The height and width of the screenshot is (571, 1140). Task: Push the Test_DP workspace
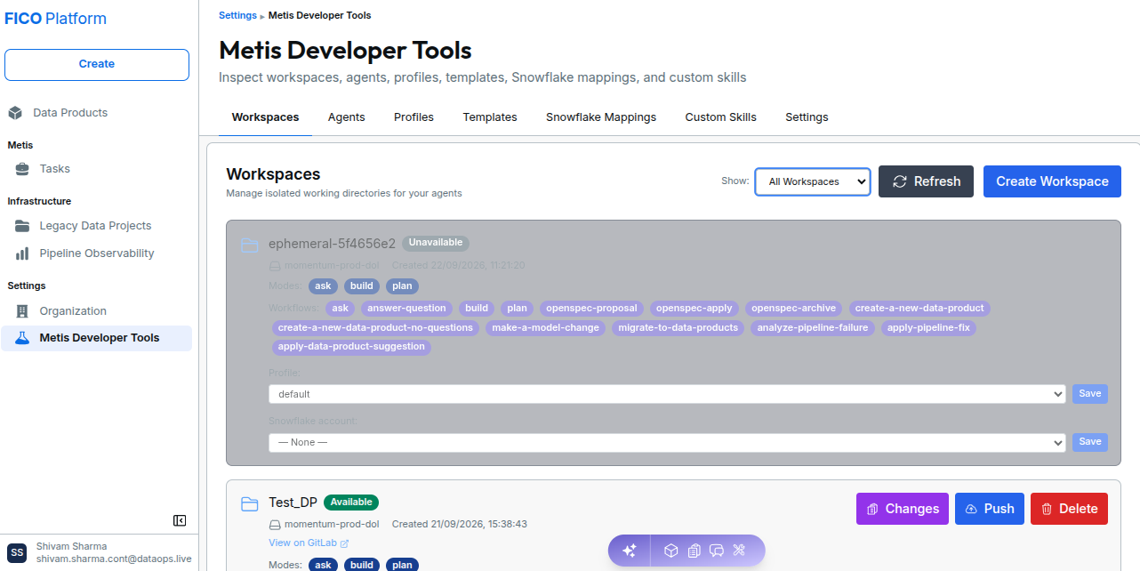click(990, 509)
